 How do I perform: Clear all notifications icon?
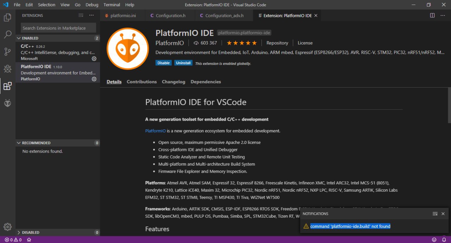coord(435,214)
